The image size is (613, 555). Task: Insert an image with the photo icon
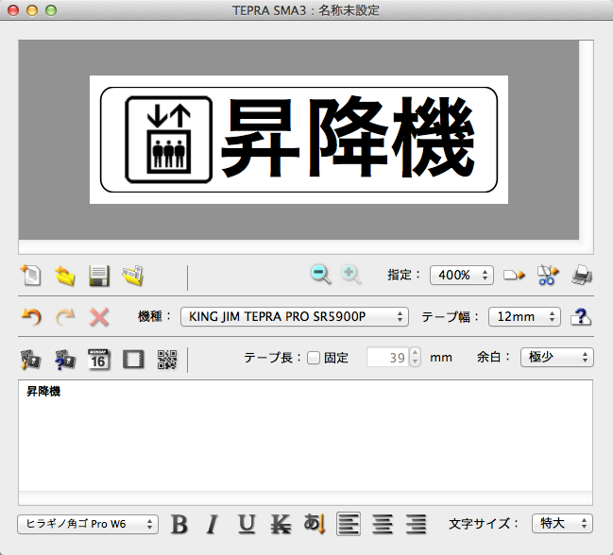31,360
